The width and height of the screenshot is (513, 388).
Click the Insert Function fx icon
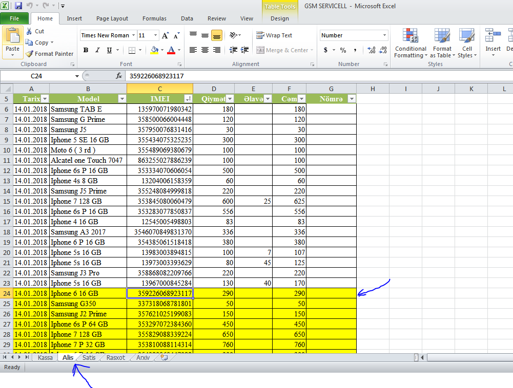pos(119,76)
